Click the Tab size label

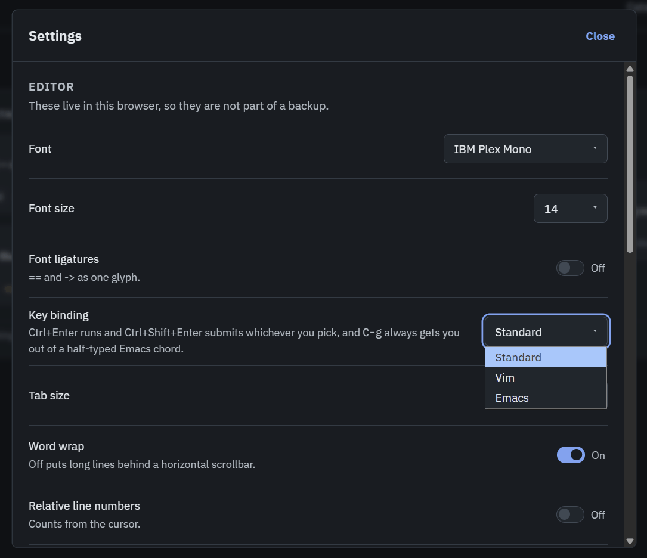49,395
